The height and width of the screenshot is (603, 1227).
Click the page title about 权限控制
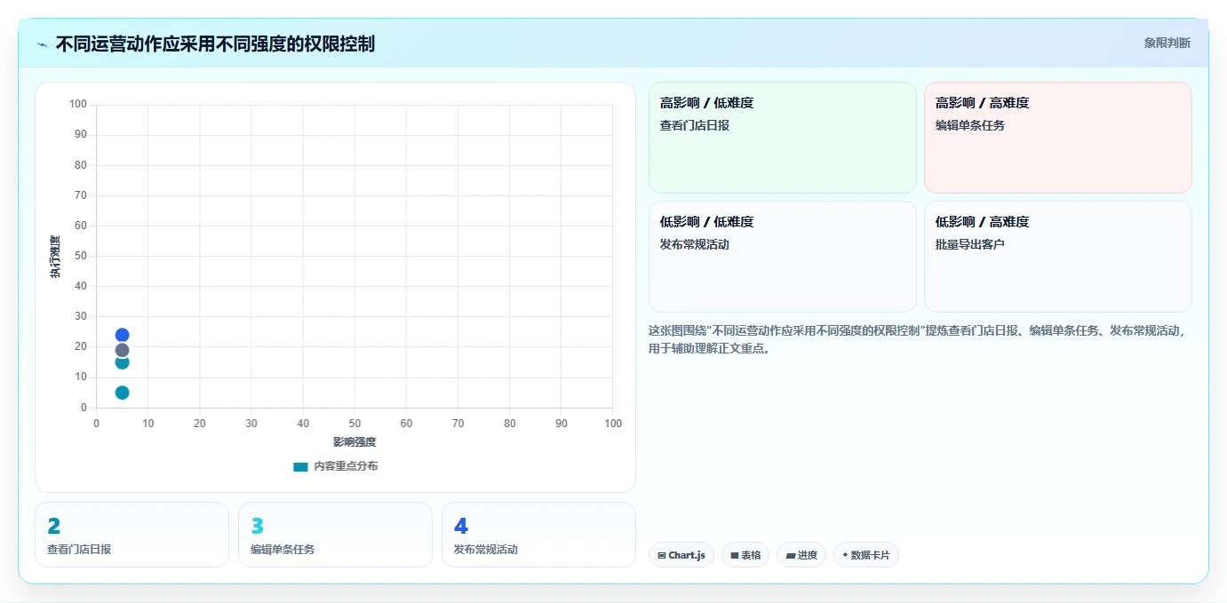[x=215, y=44]
